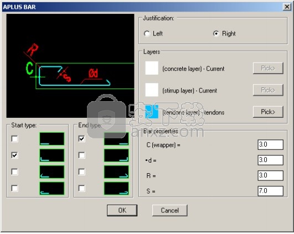Edit the d diameter value field

(270, 160)
